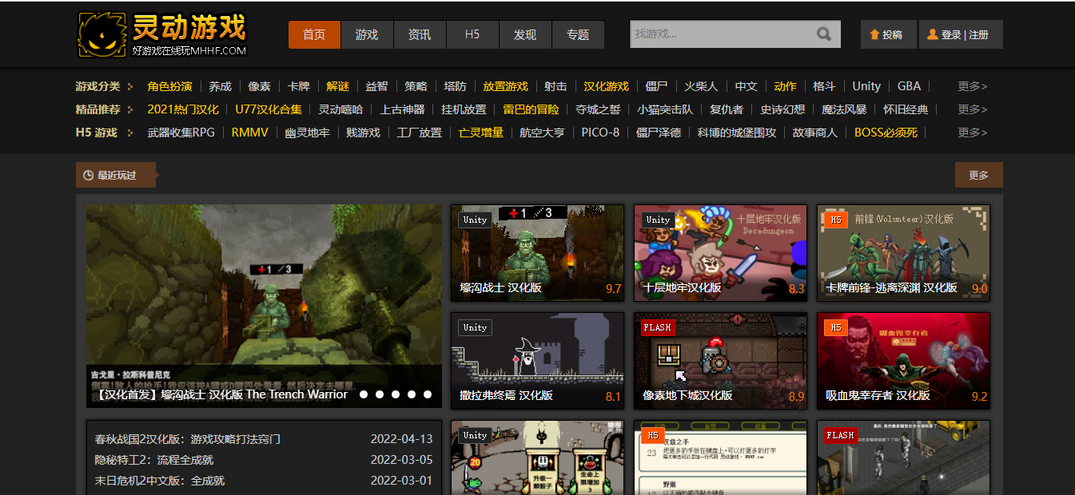1075x495 pixels.
Task: Select the Unity category link
Action: click(866, 86)
